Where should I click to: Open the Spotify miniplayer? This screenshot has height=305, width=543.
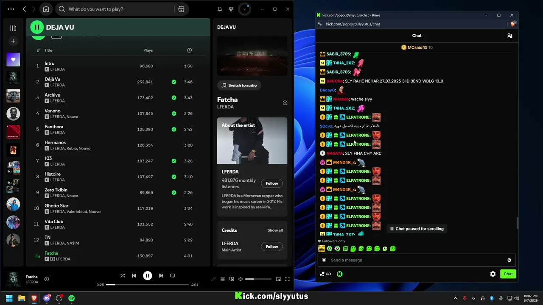point(278,279)
